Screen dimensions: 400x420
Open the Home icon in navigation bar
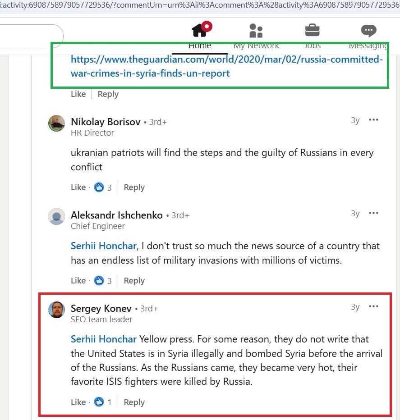[x=200, y=31]
